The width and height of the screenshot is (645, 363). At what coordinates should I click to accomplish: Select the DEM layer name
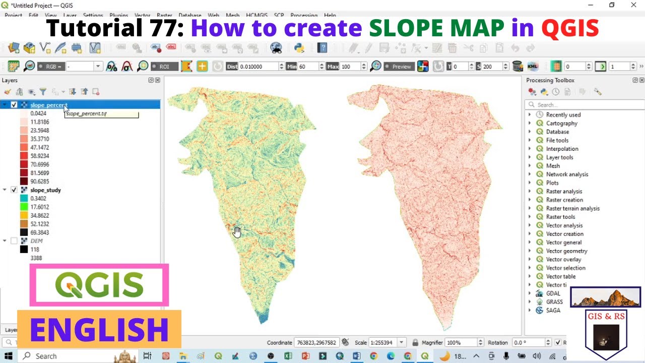36,241
